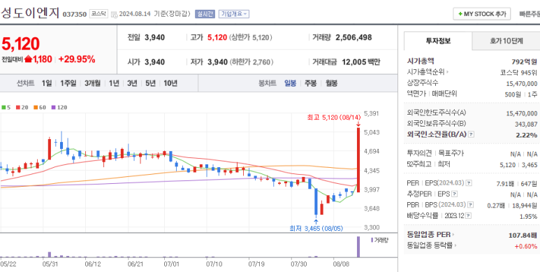Click the red 20-day moving average legend
The image size is (540, 272).
(x=22, y=108)
